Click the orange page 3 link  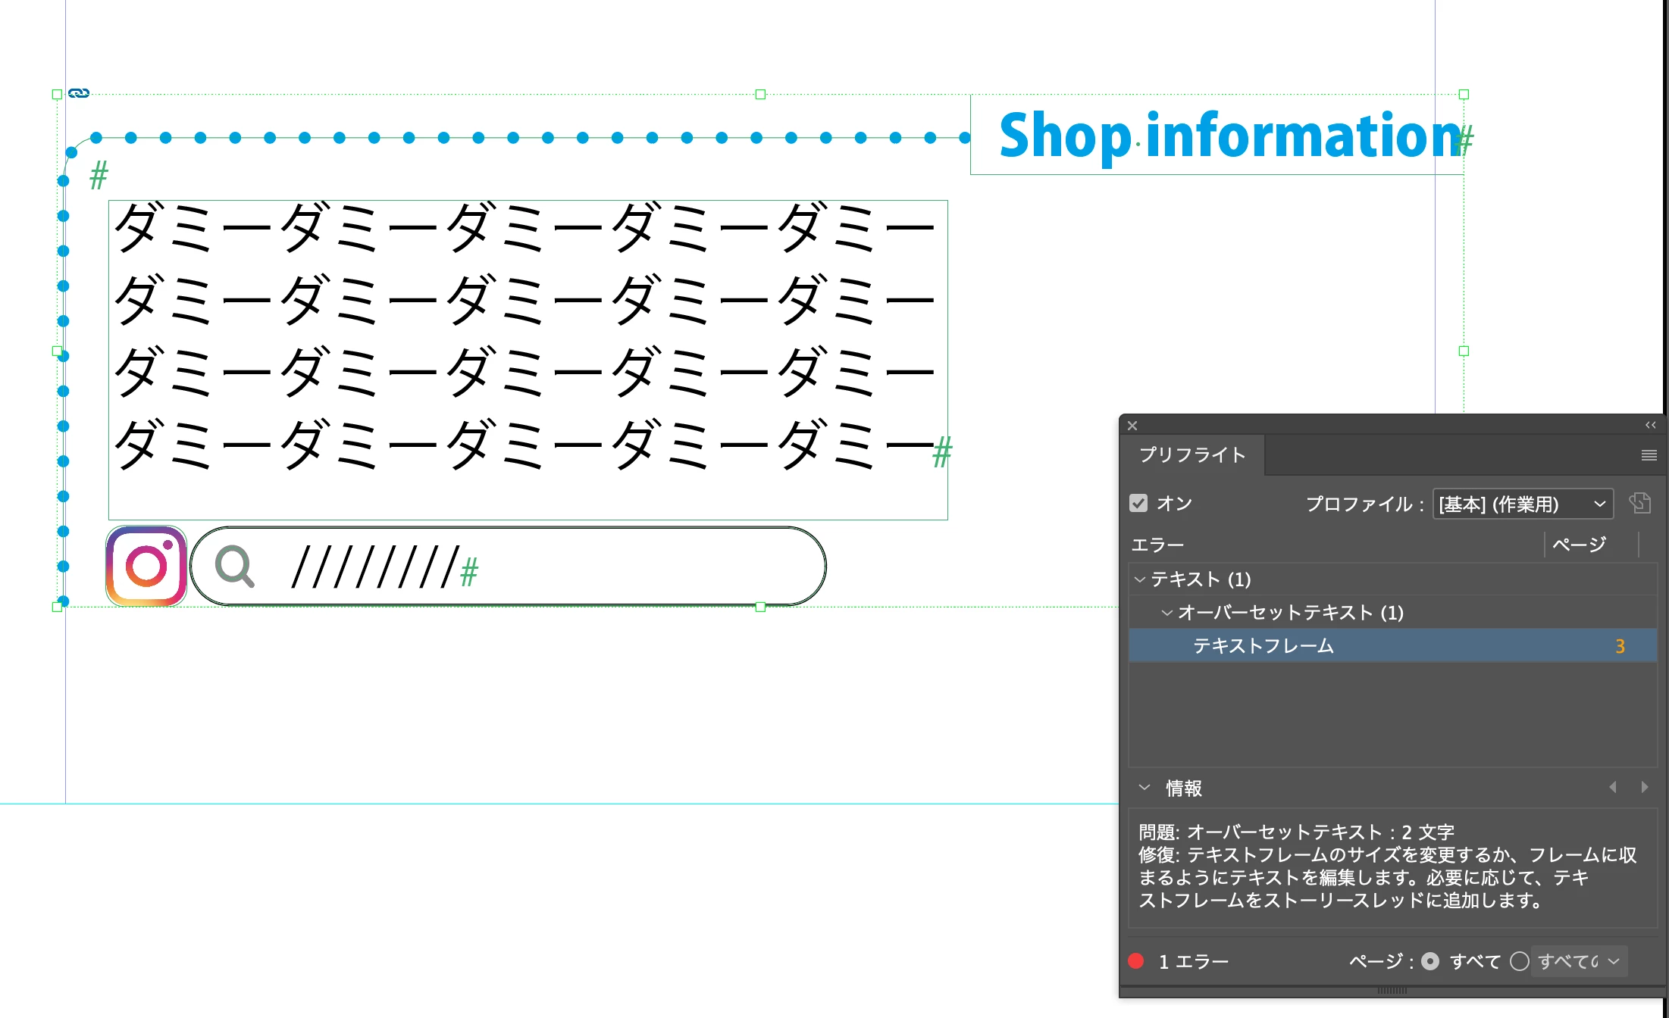(x=1620, y=646)
